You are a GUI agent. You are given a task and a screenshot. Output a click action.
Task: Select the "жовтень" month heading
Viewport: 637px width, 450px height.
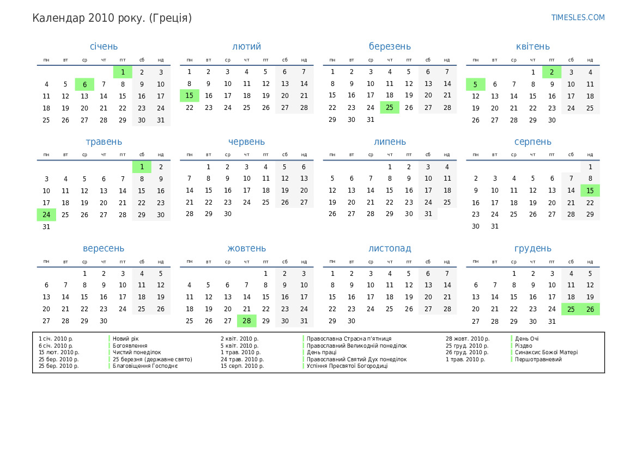pos(247,248)
